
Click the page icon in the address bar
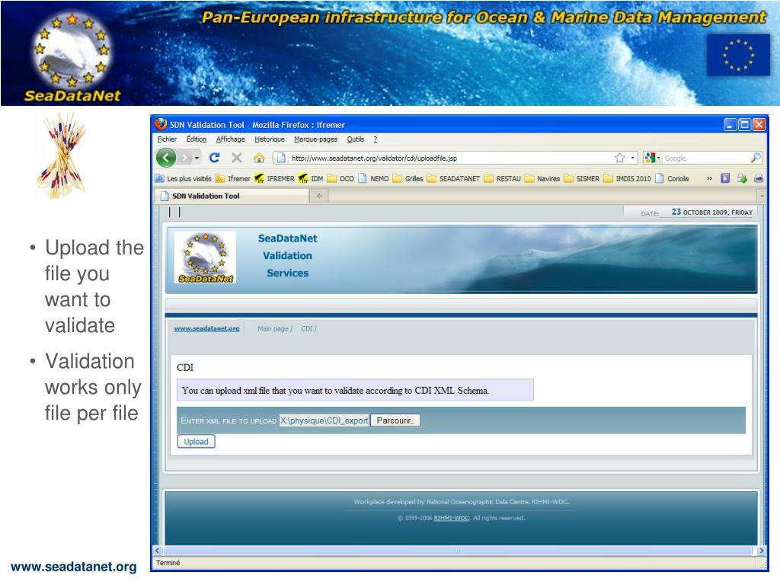pos(281,158)
